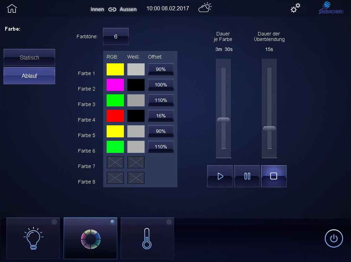Select the color wheel panel

90,238
